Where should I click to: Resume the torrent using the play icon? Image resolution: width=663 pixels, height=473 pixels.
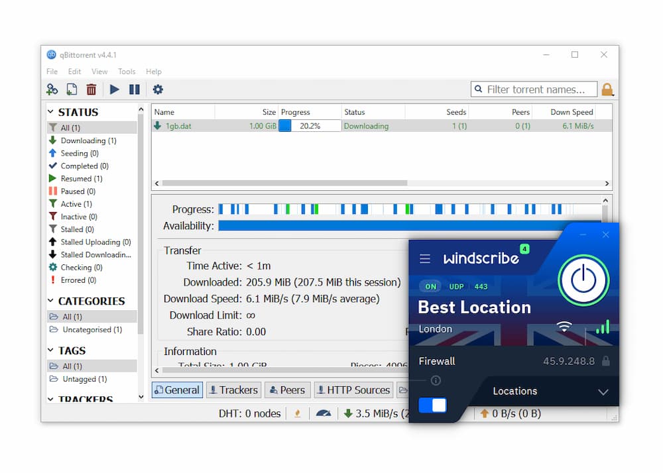tap(114, 89)
